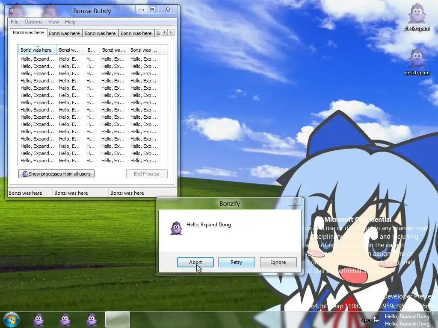The width and height of the screenshot is (438, 328).
Task: Select the active first Bonzi was here tab
Action: (28, 32)
